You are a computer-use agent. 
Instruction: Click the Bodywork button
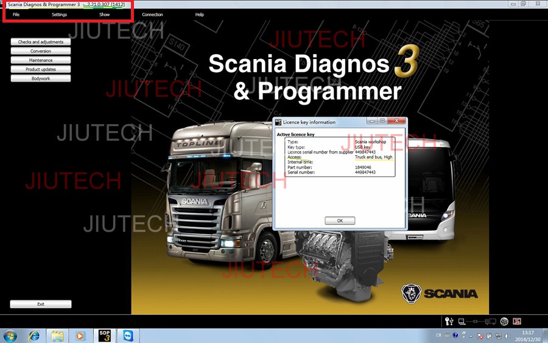[41, 79]
